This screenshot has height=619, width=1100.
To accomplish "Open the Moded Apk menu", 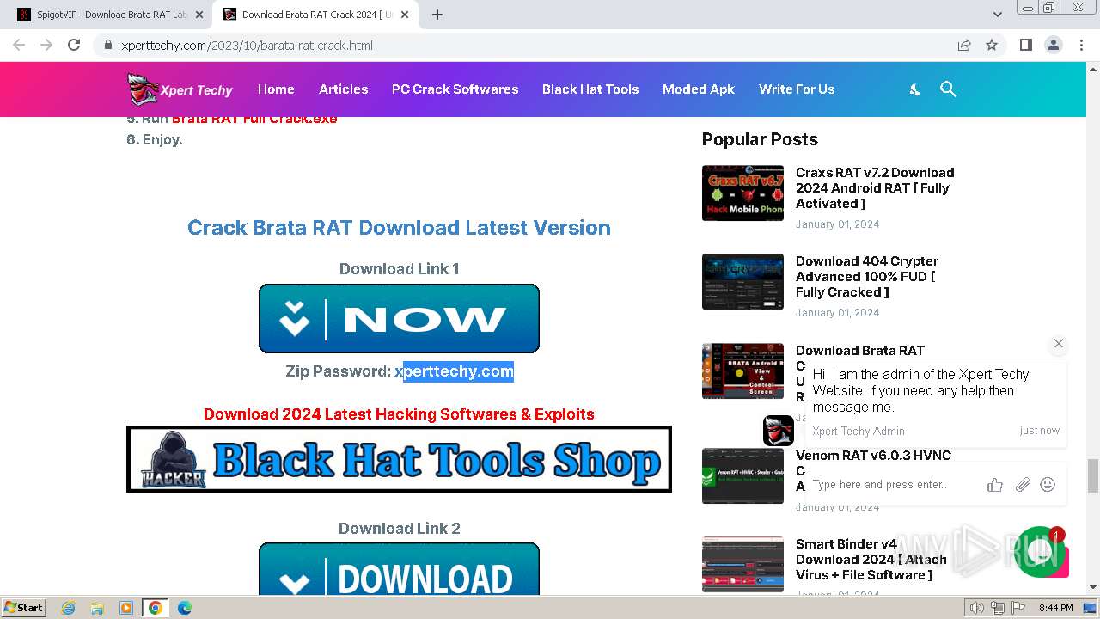I will (699, 89).
